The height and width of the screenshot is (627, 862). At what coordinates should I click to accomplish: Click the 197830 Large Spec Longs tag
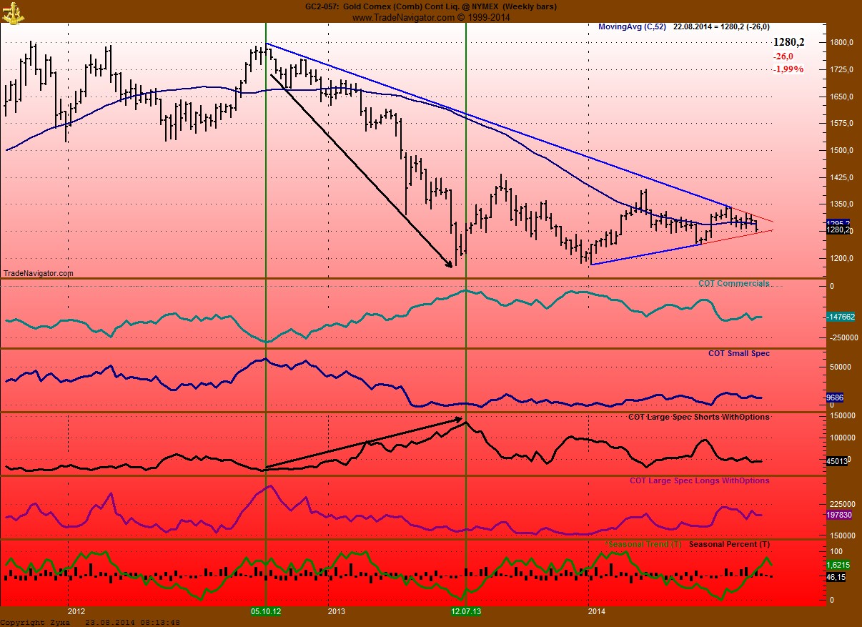tap(839, 515)
